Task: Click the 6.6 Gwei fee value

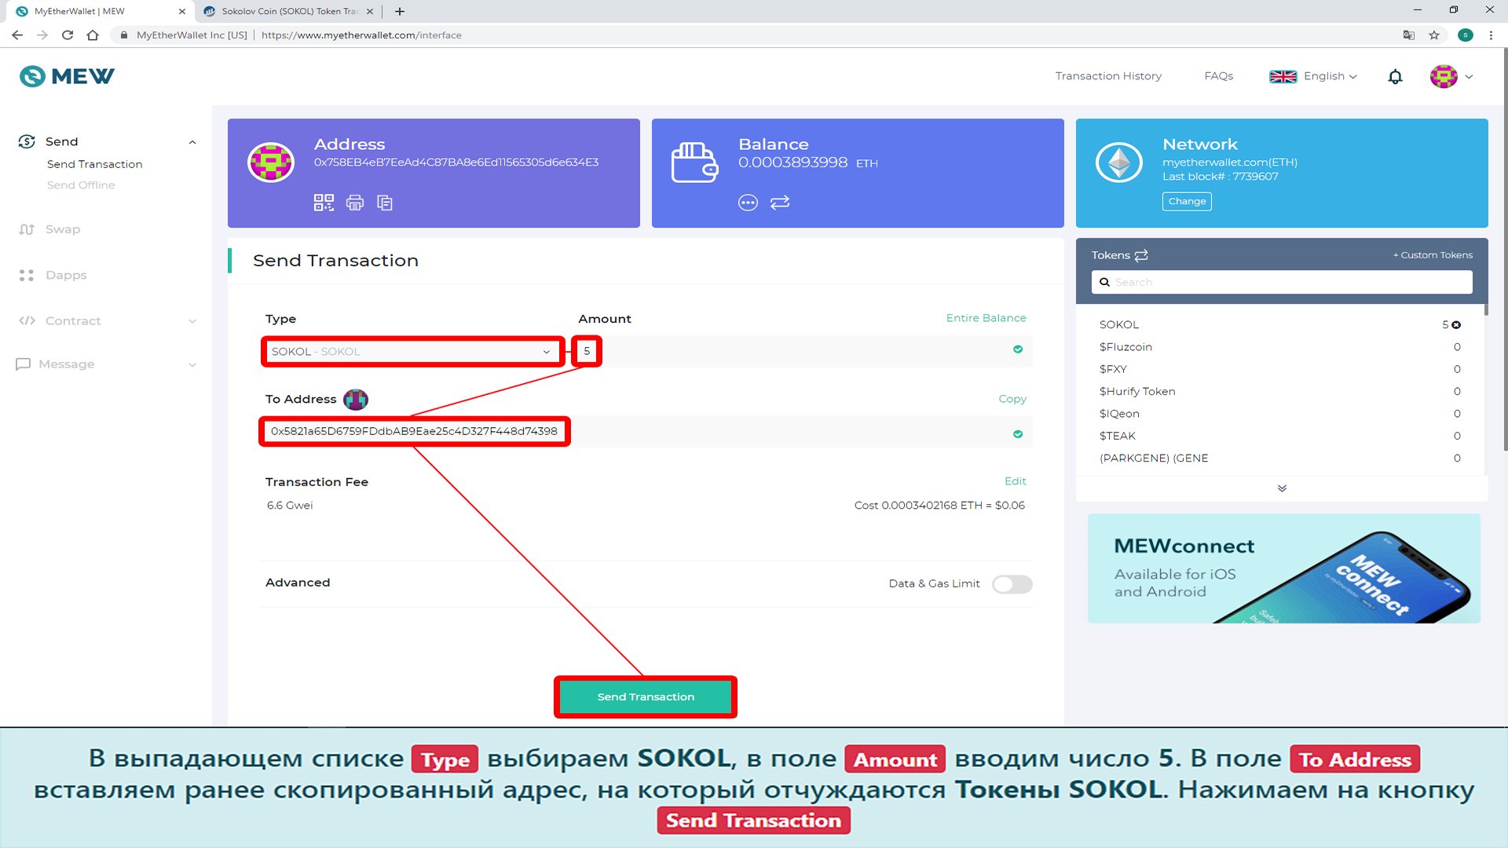Action: pyautogui.click(x=290, y=506)
